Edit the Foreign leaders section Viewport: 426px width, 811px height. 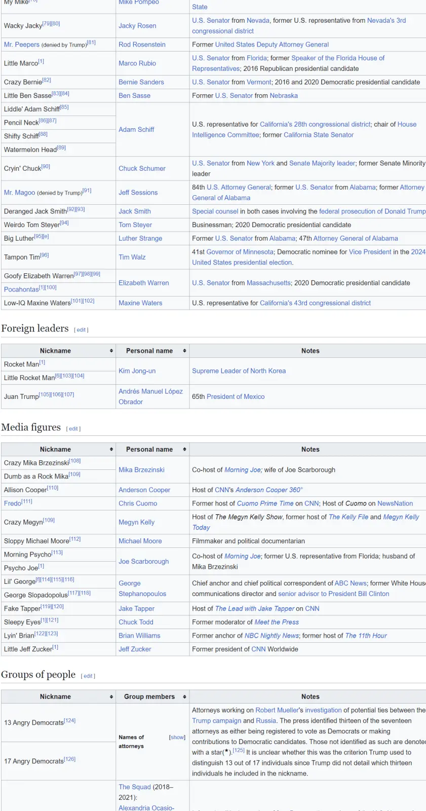(81, 330)
